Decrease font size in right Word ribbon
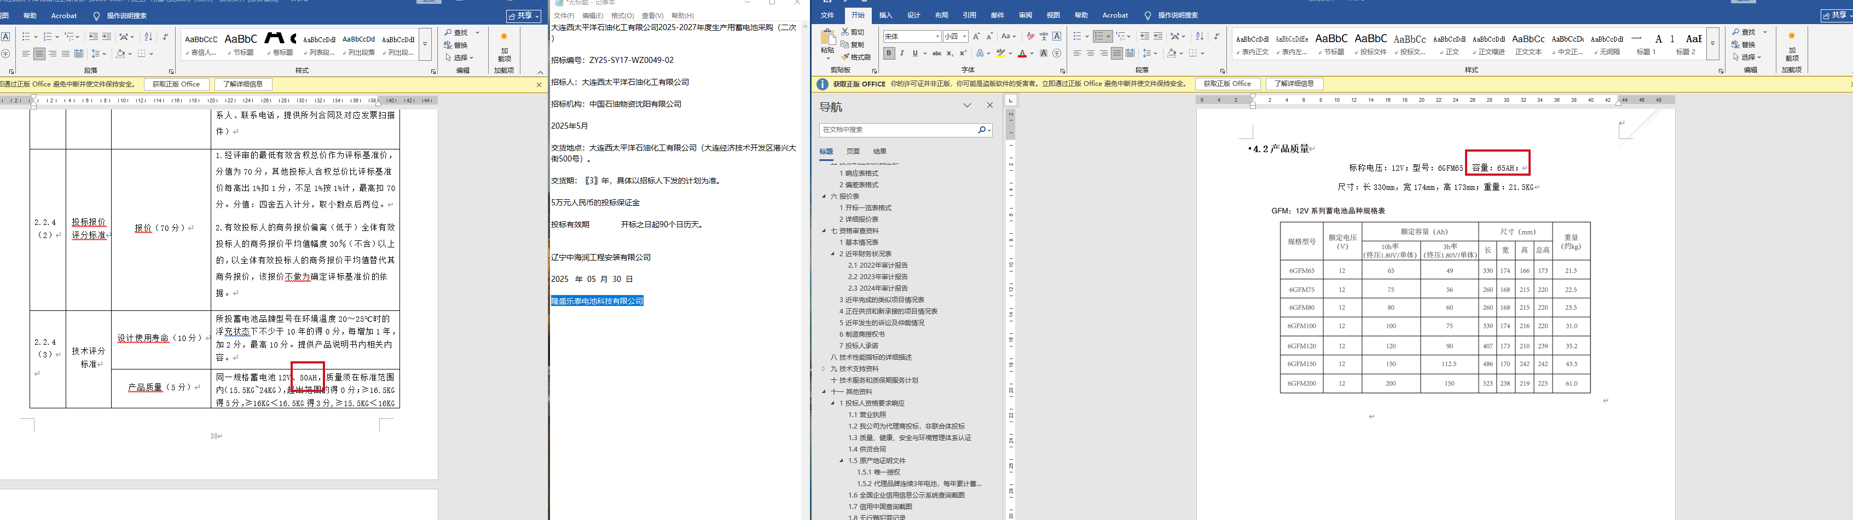1853x520 pixels. [989, 36]
